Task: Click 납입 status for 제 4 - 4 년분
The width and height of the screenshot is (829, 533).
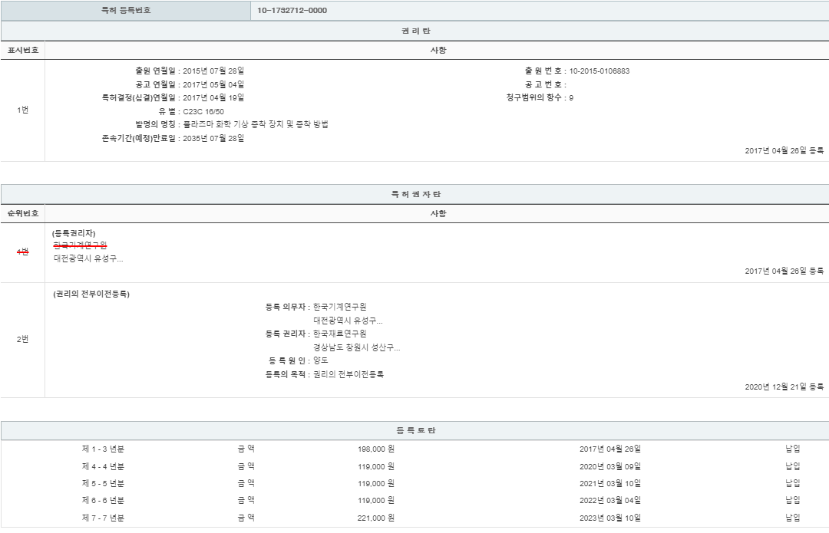Action: coord(792,466)
